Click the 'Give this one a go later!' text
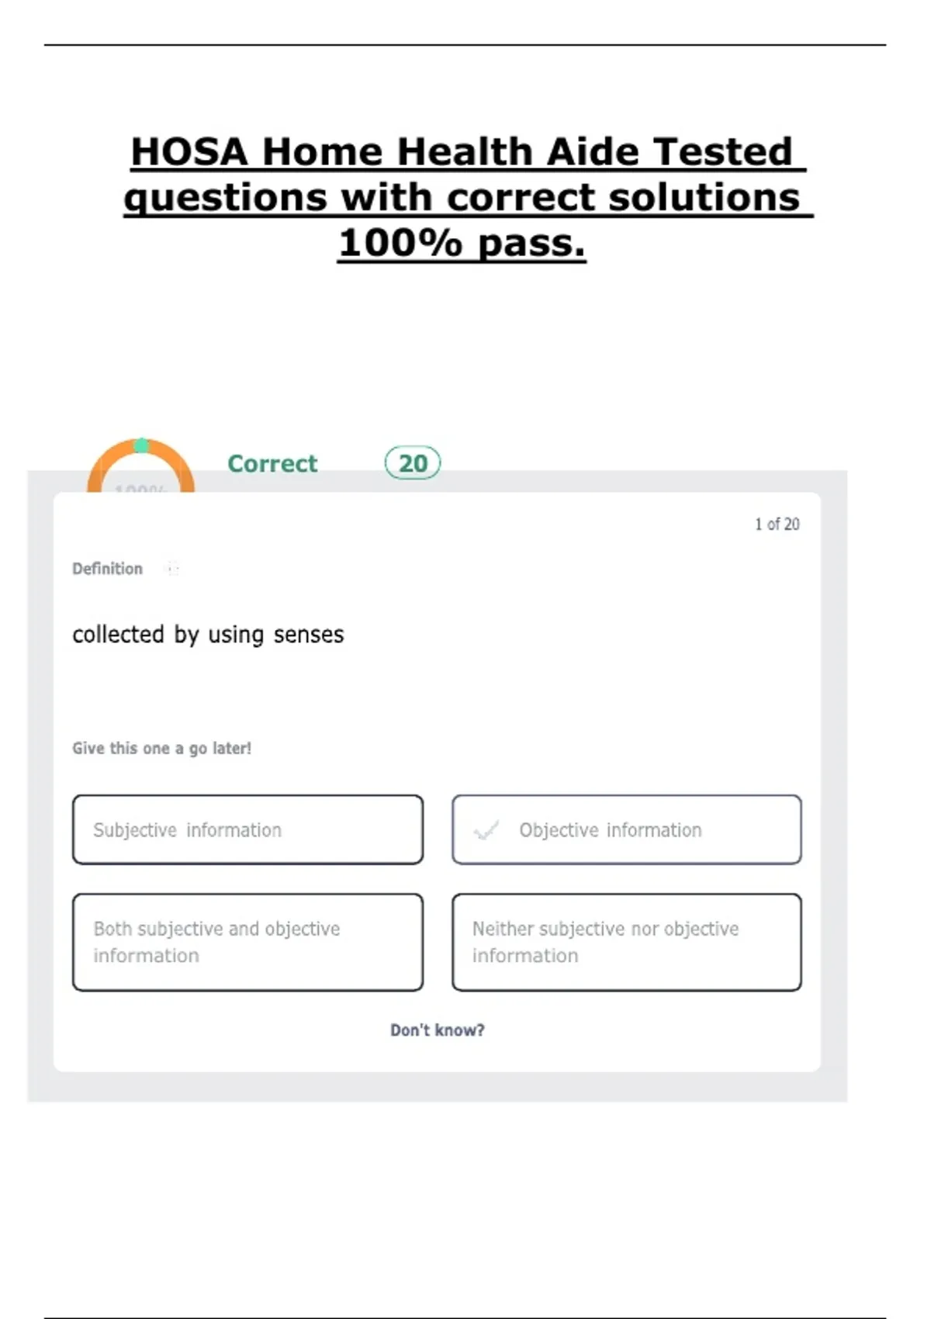This screenshot has width=931, height=1319. click(161, 749)
